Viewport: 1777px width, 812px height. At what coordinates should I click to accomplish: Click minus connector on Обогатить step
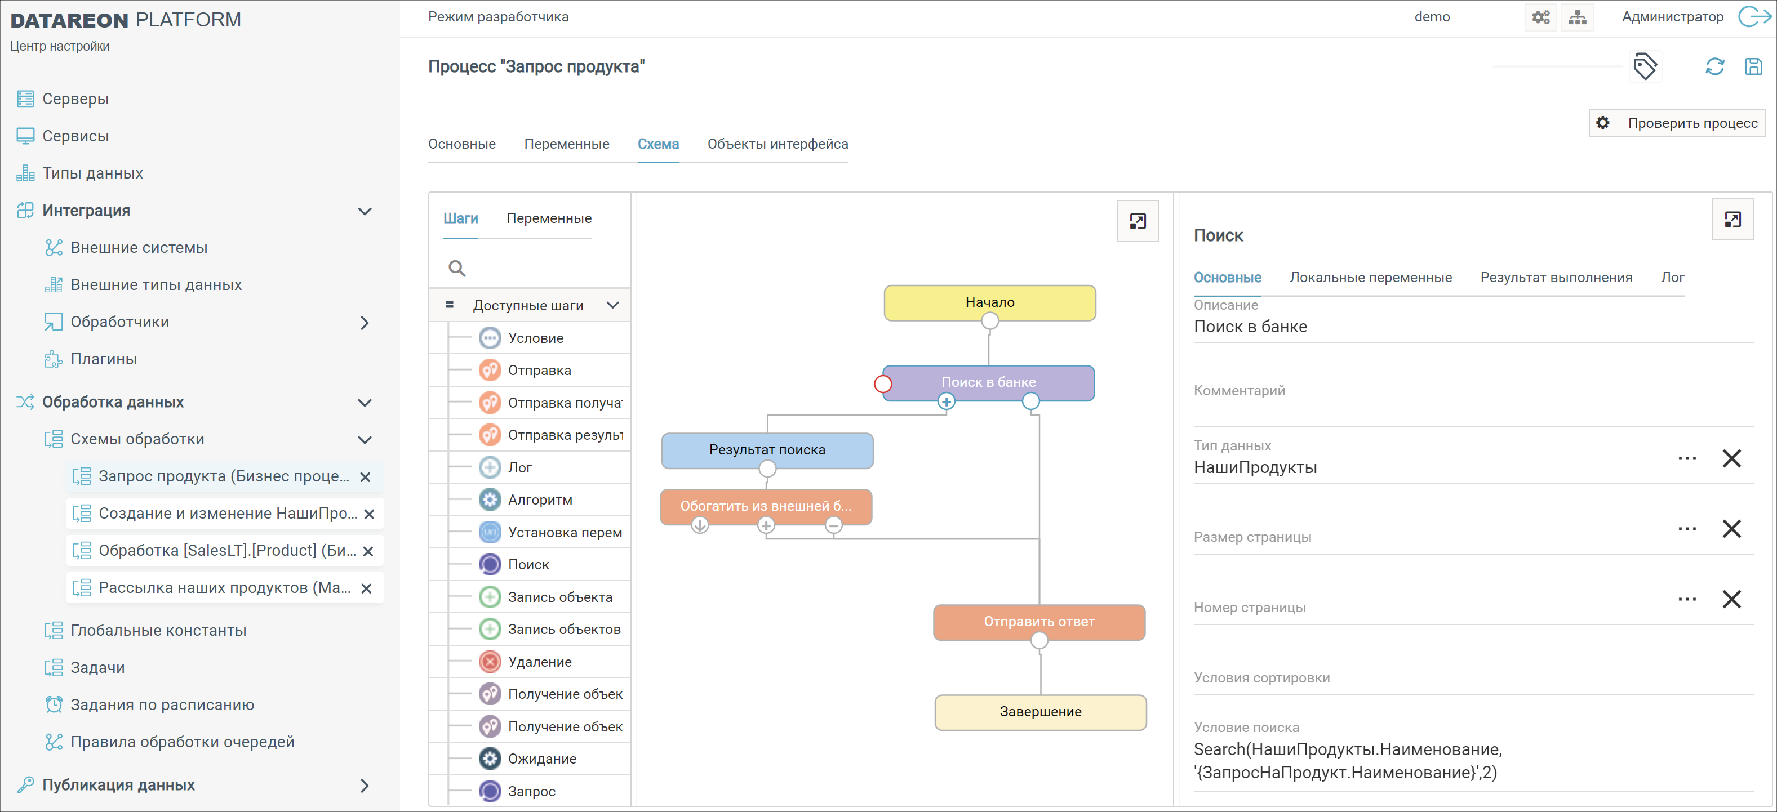point(833,527)
